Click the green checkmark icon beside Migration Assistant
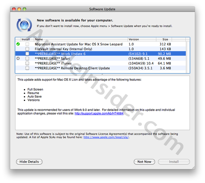Viewport: 205px width, 183px height. [x=18, y=44]
